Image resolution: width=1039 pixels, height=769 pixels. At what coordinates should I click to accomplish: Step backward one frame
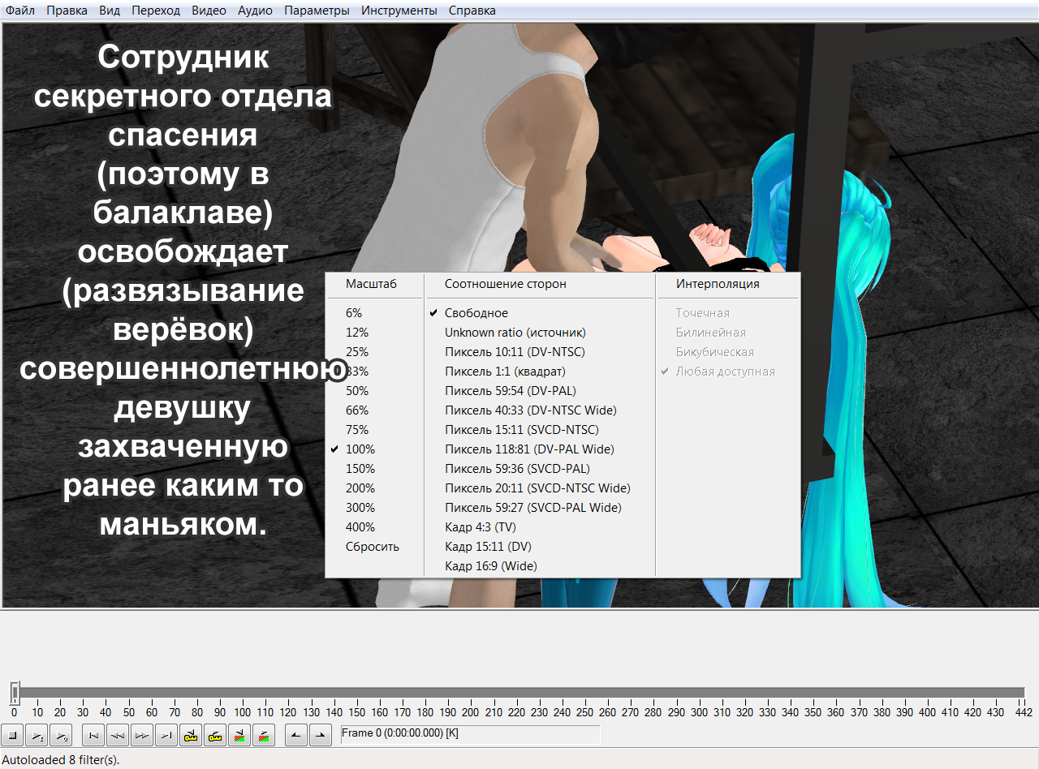(119, 735)
